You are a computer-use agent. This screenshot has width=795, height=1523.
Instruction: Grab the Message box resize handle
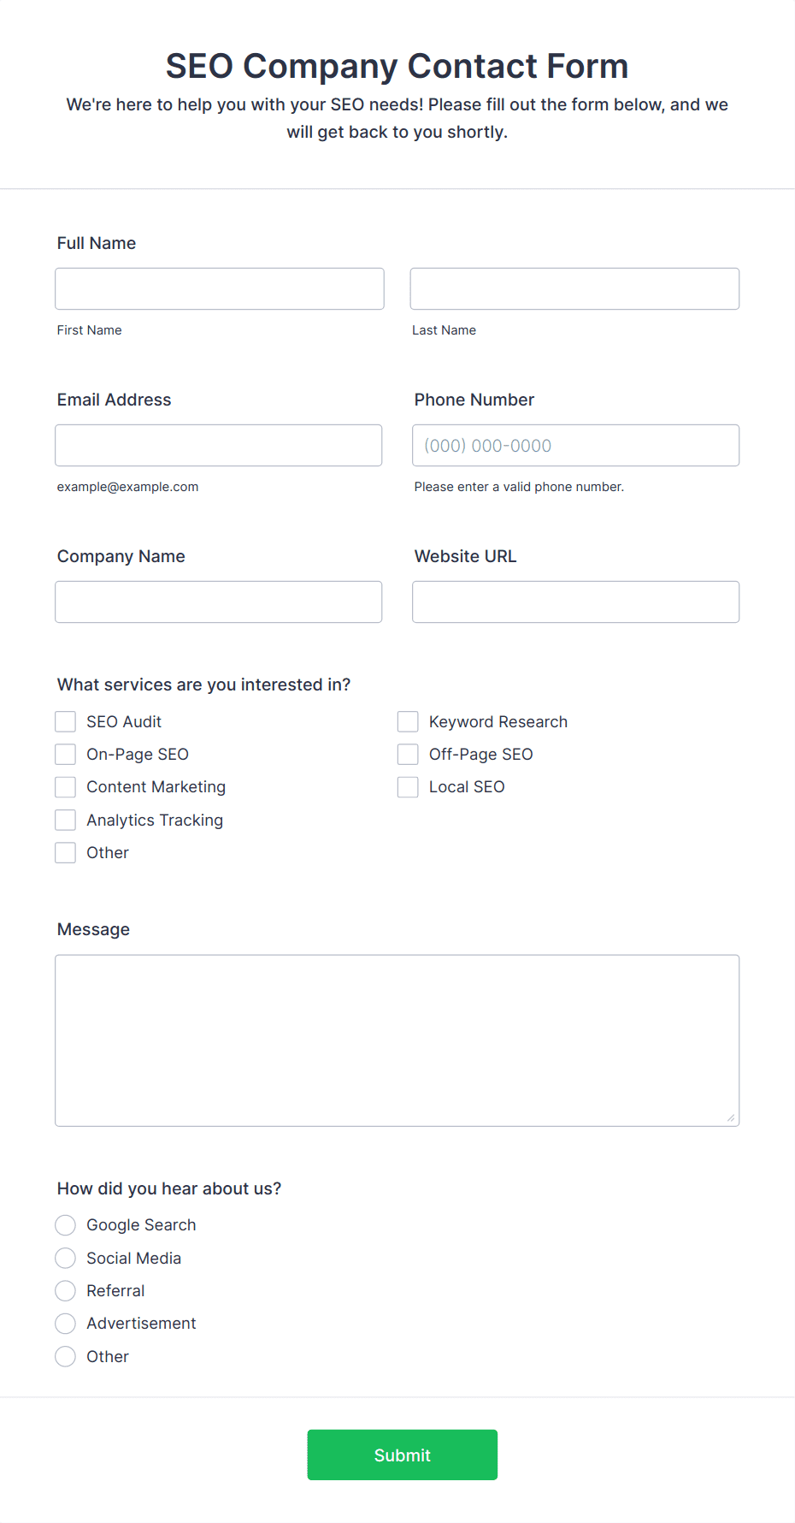[731, 1118]
